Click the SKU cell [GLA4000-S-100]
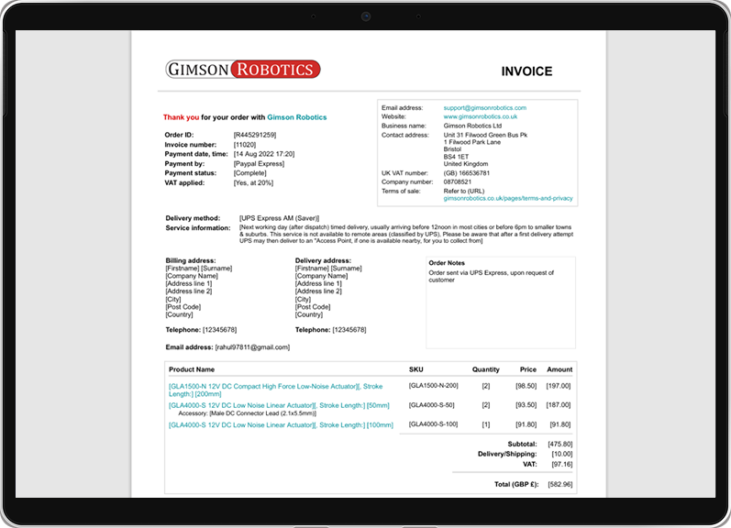The height and width of the screenshot is (528, 731). coord(433,424)
